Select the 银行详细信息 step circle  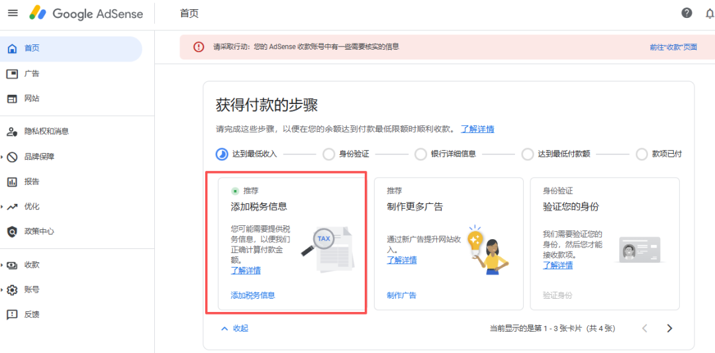pos(420,154)
